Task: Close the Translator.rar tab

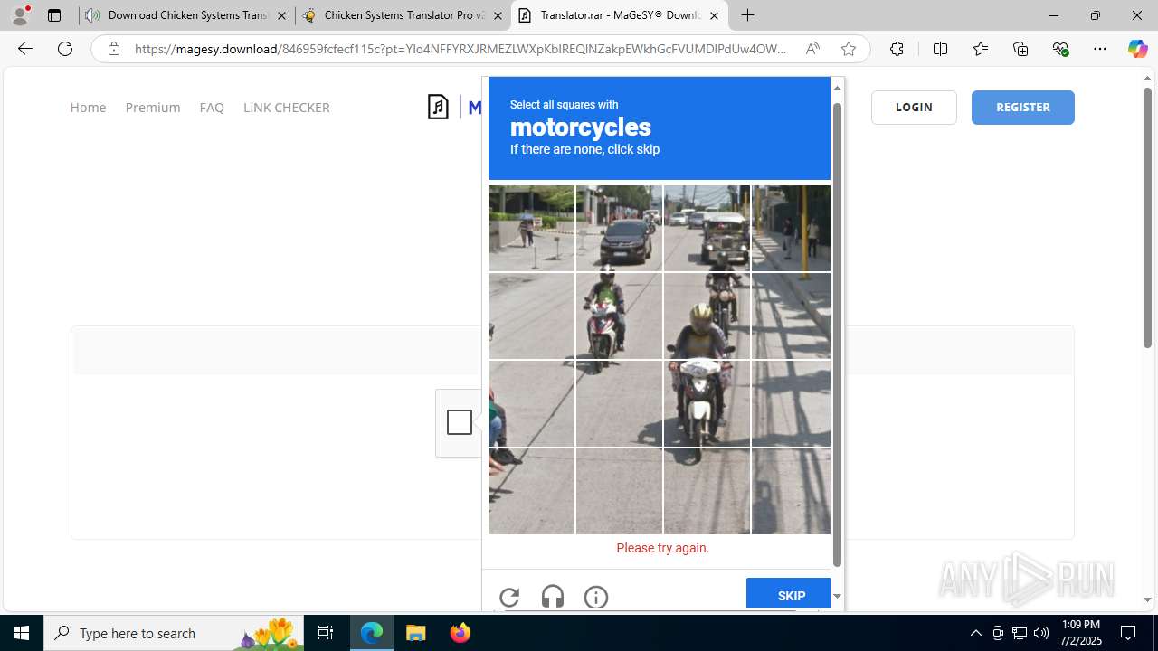Action: pyautogui.click(x=714, y=15)
